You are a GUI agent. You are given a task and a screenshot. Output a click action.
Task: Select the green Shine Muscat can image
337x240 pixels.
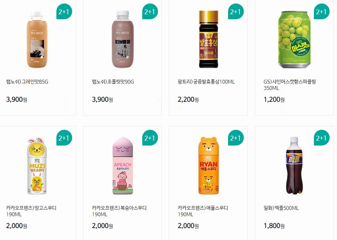(x=295, y=40)
